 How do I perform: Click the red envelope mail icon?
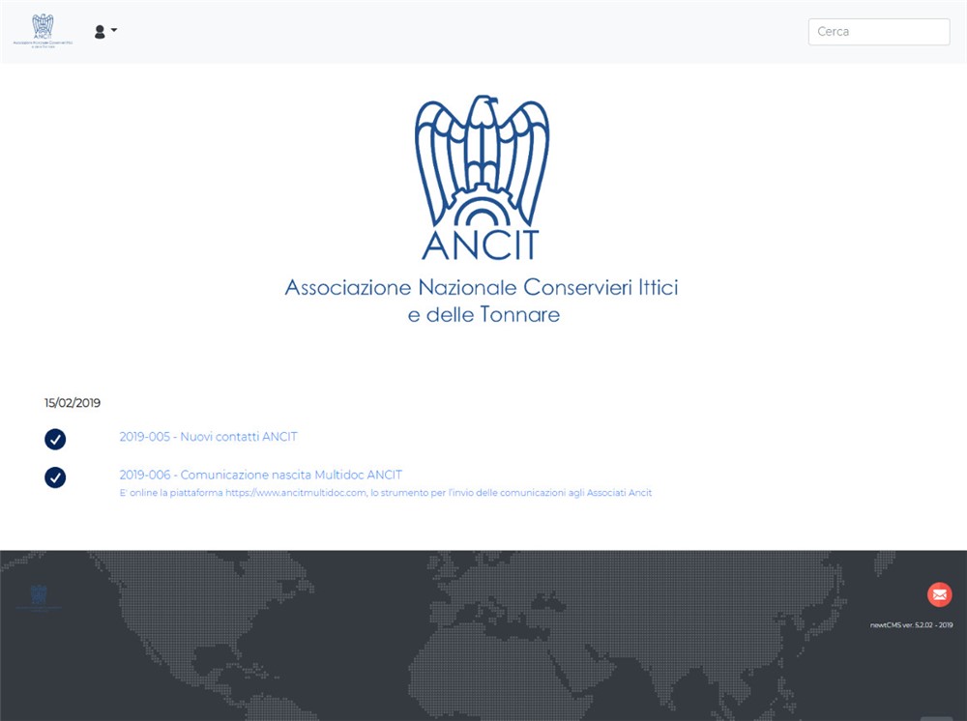[x=939, y=594]
